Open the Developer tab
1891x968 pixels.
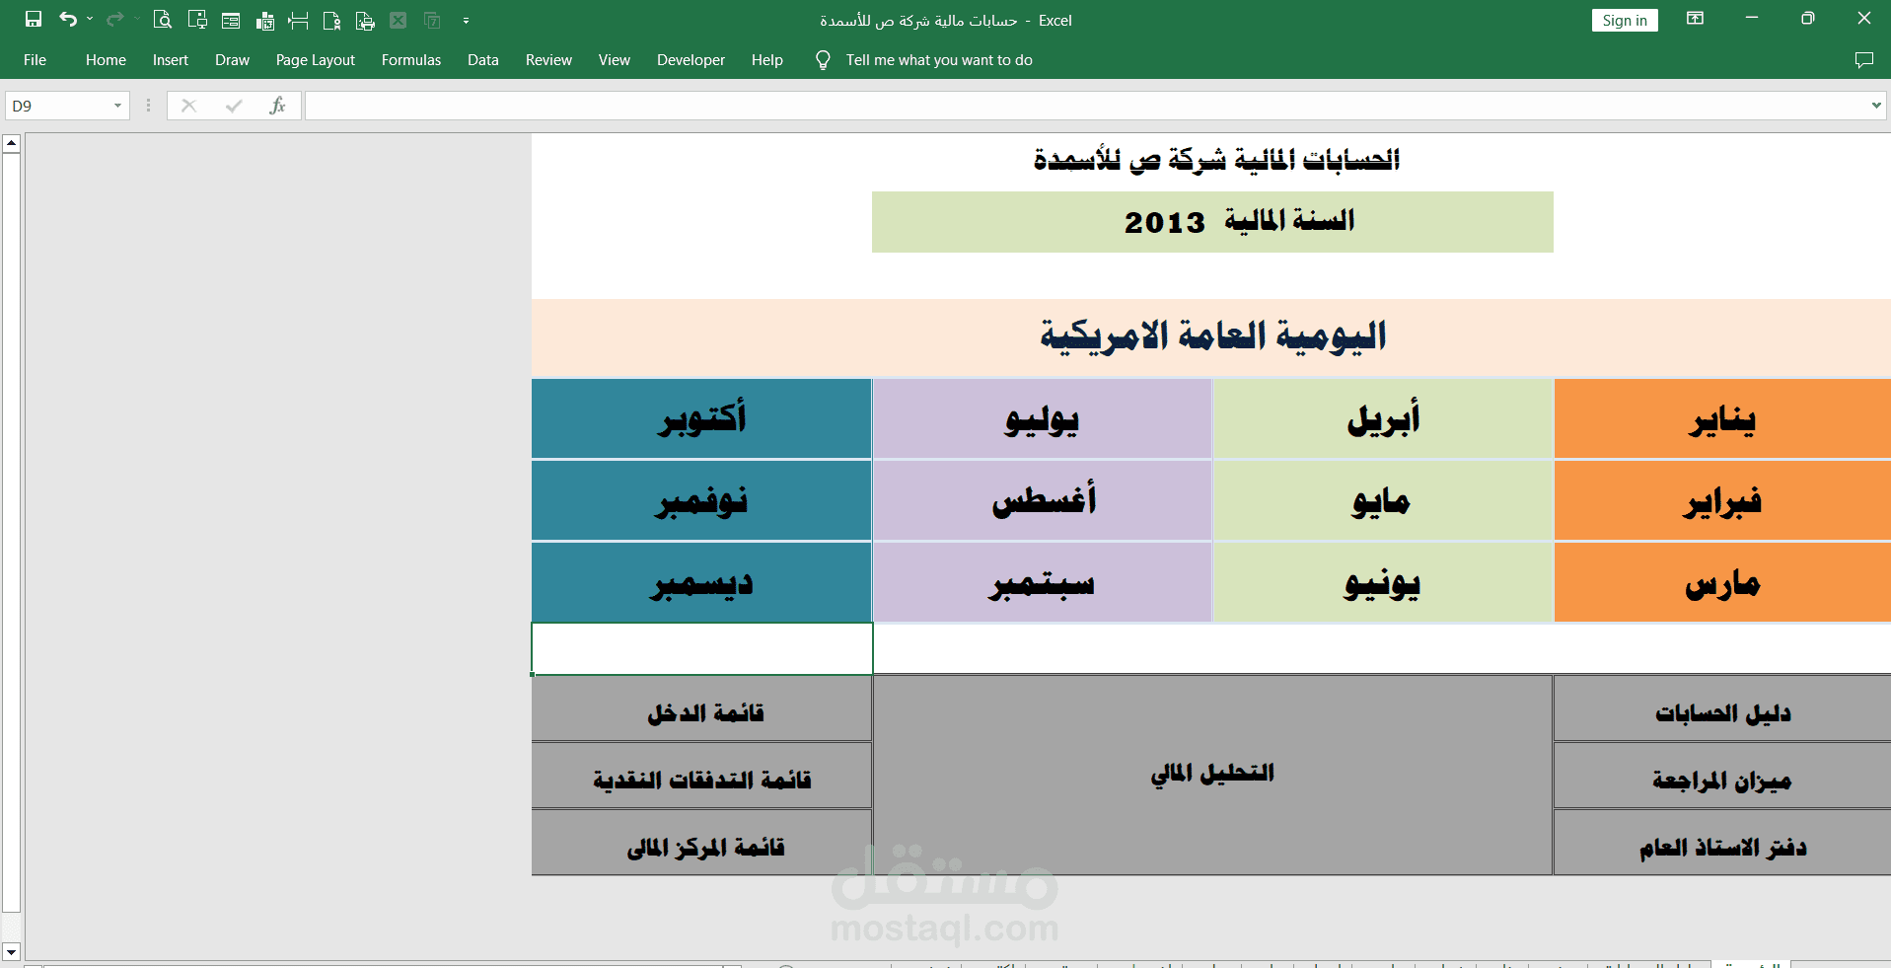click(x=691, y=60)
